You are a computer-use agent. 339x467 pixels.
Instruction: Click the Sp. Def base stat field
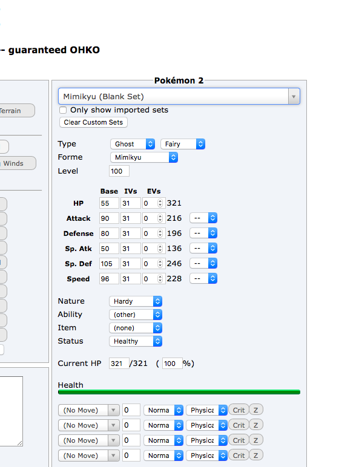(x=109, y=264)
